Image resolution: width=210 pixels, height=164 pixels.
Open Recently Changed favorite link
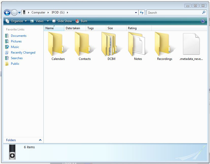point(23,53)
